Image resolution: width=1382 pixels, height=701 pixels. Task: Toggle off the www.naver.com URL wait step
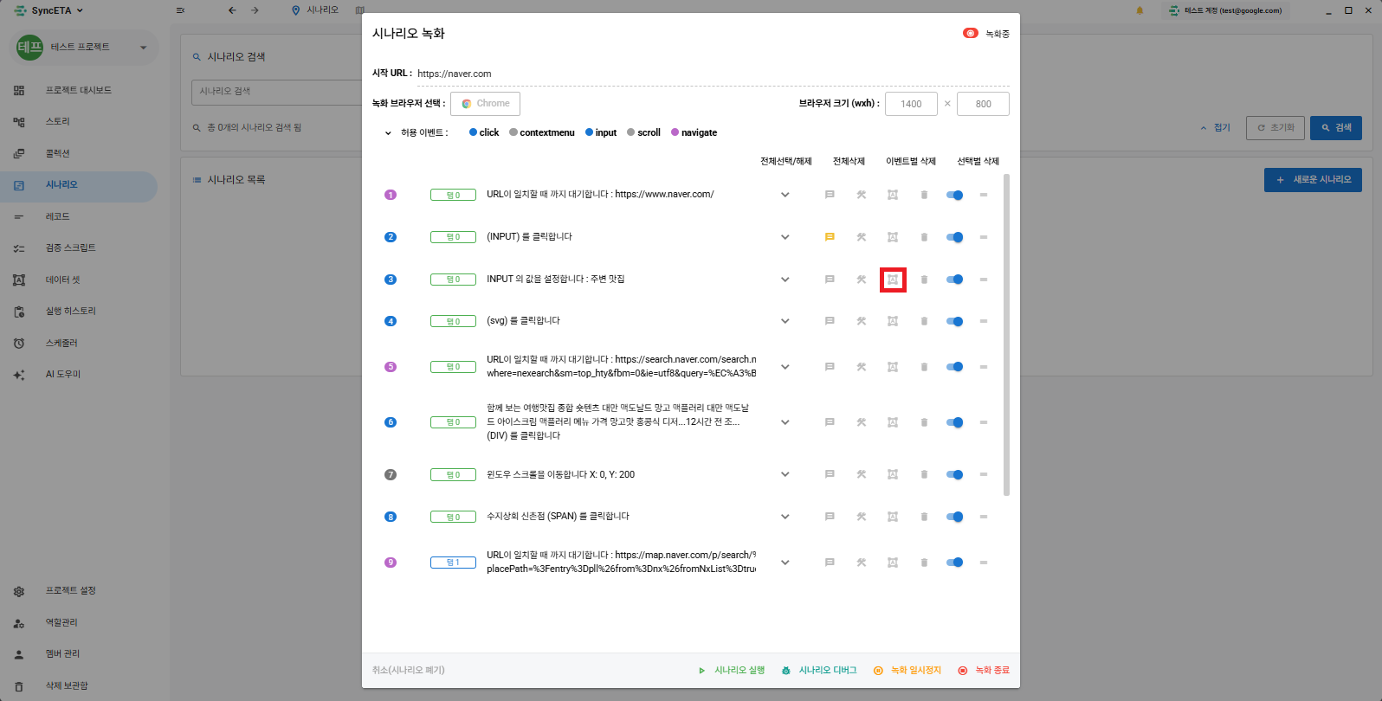point(954,195)
